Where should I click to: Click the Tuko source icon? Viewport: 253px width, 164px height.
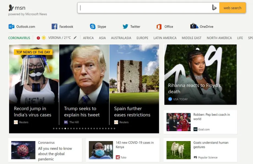coord(118,157)
